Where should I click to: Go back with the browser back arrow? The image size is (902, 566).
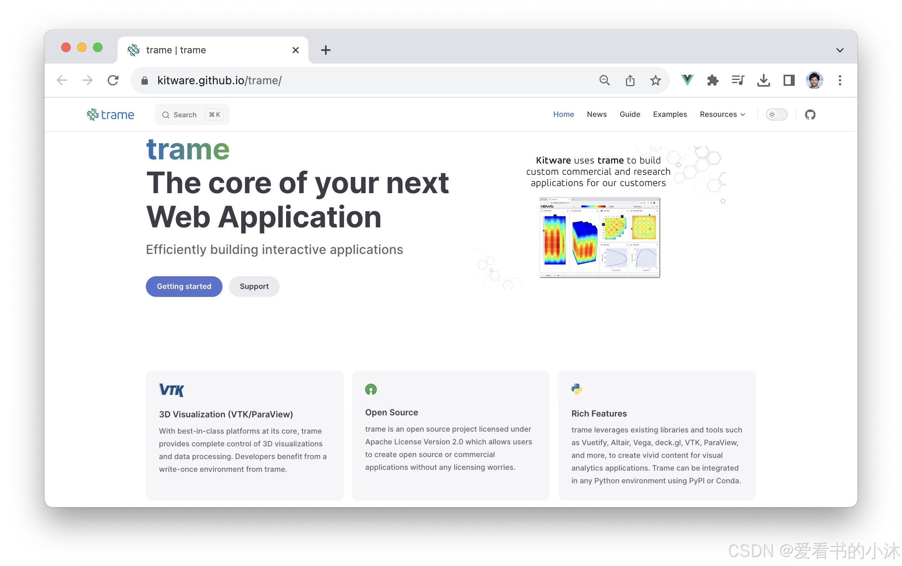[62, 81]
